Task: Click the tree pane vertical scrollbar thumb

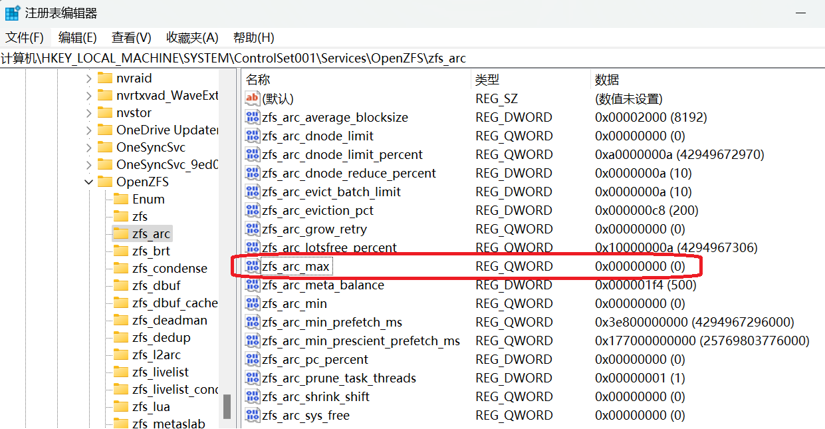Action: click(227, 406)
